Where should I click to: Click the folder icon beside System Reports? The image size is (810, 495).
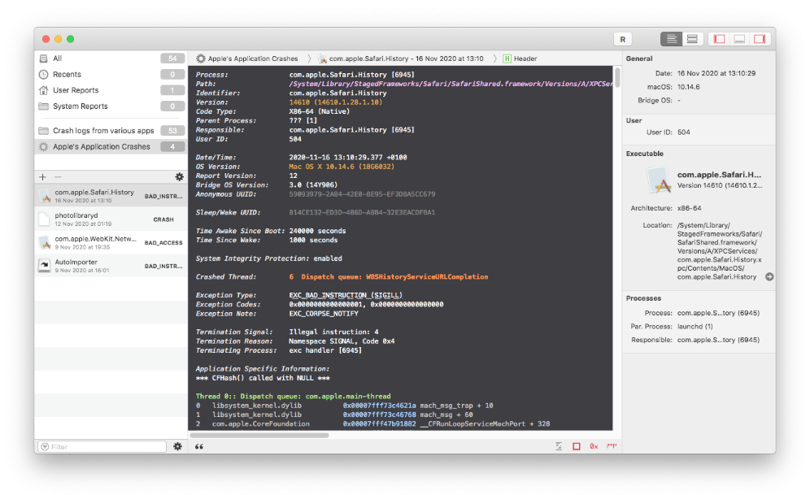(44, 106)
